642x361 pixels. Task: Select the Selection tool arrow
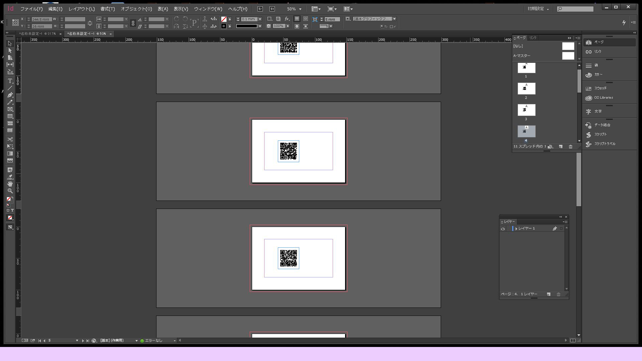tap(10, 44)
